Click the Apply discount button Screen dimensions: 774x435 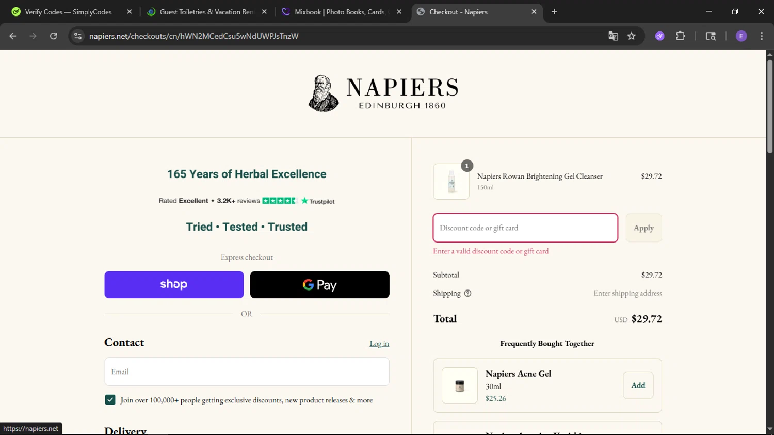point(643,228)
